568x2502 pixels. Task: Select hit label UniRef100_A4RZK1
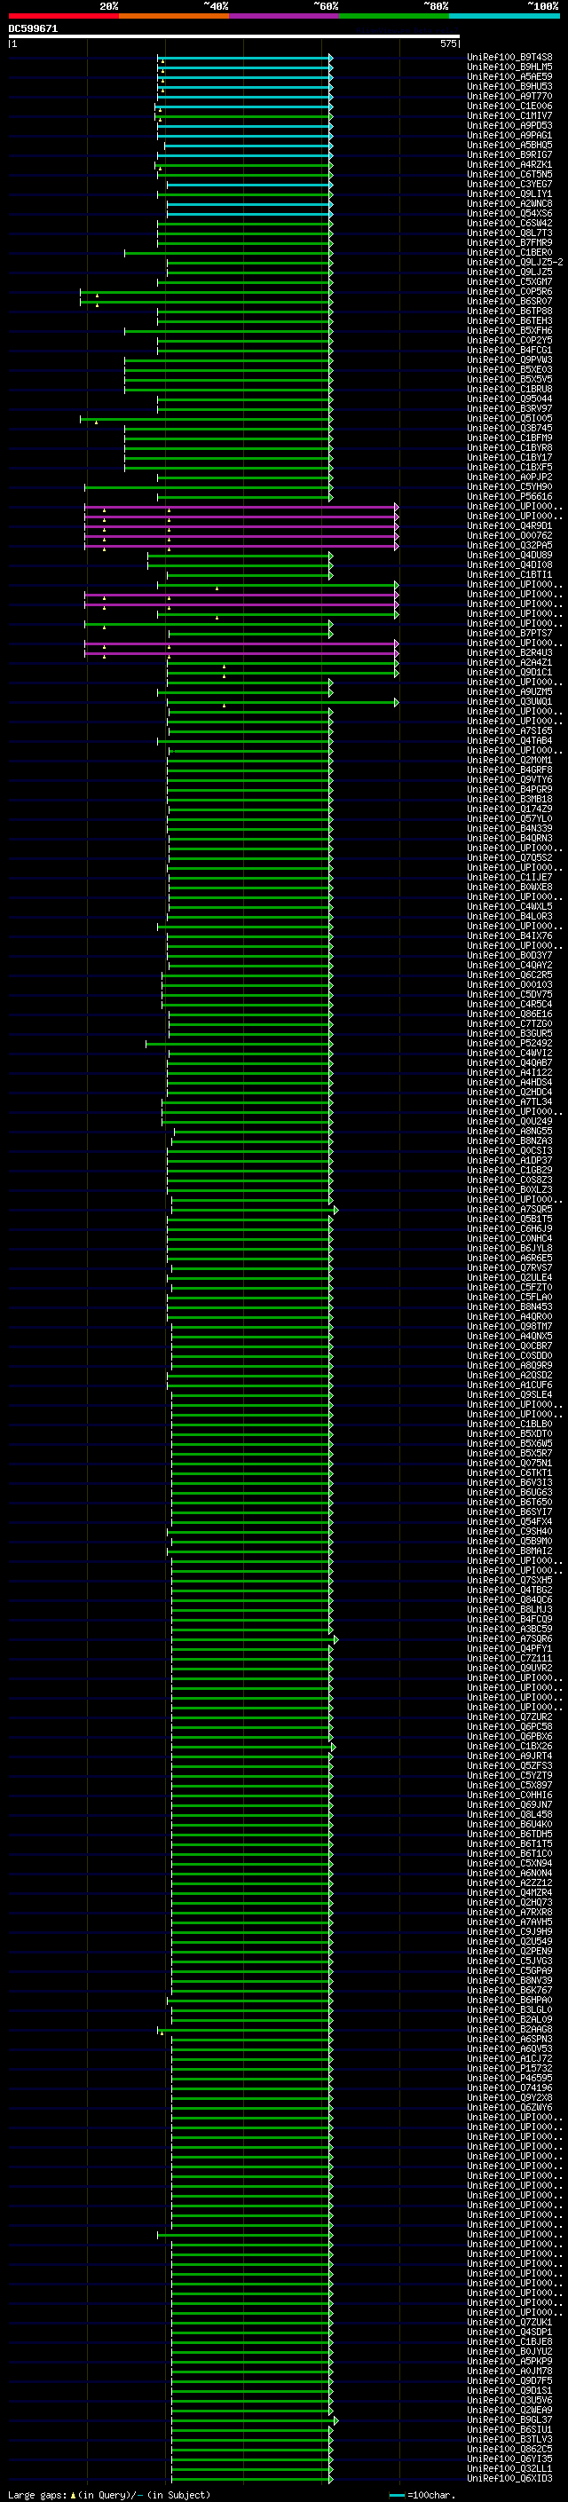pyautogui.click(x=509, y=164)
